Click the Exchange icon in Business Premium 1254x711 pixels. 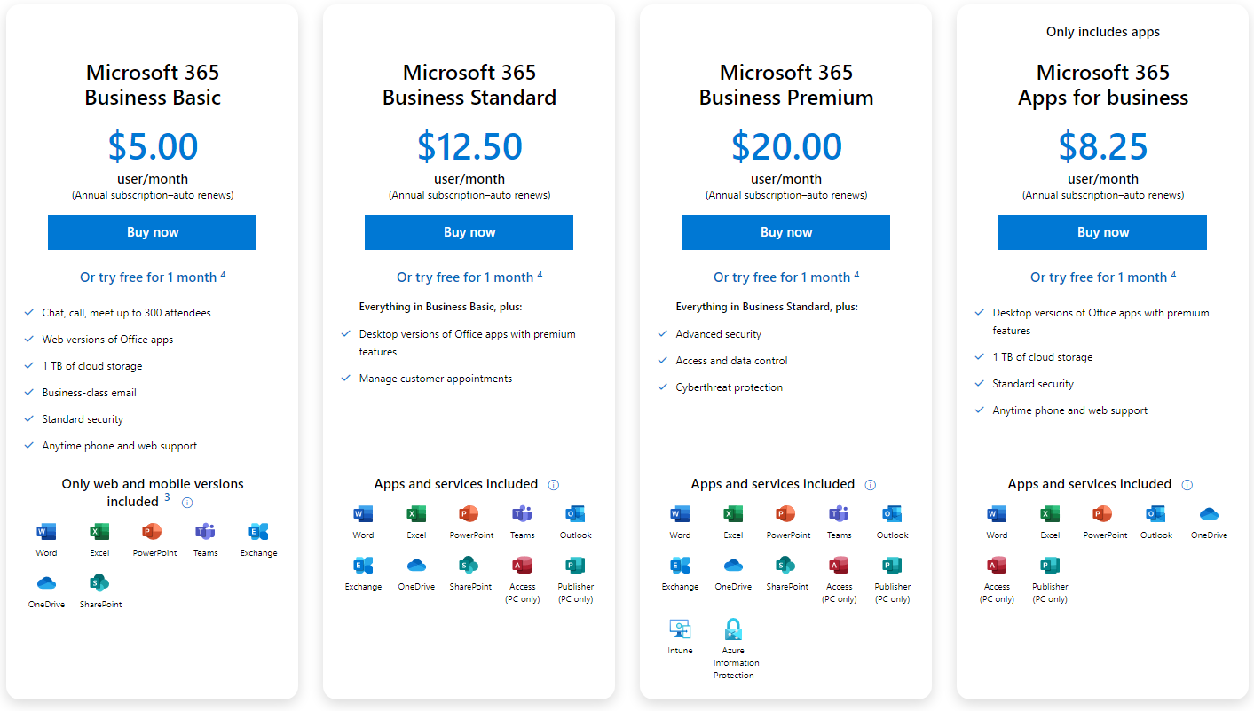tap(680, 566)
